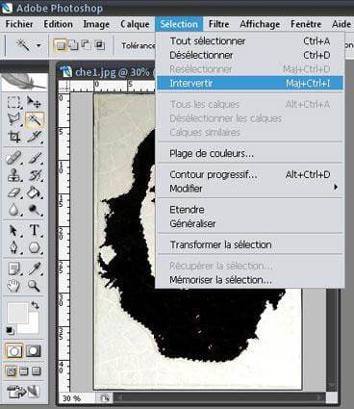Select the Move tool
Image resolution: width=354 pixels, height=409 pixels.
coord(34,102)
